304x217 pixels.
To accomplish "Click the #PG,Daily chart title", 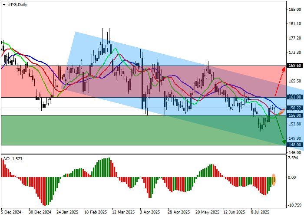I will pyautogui.click(x=16, y=4).
